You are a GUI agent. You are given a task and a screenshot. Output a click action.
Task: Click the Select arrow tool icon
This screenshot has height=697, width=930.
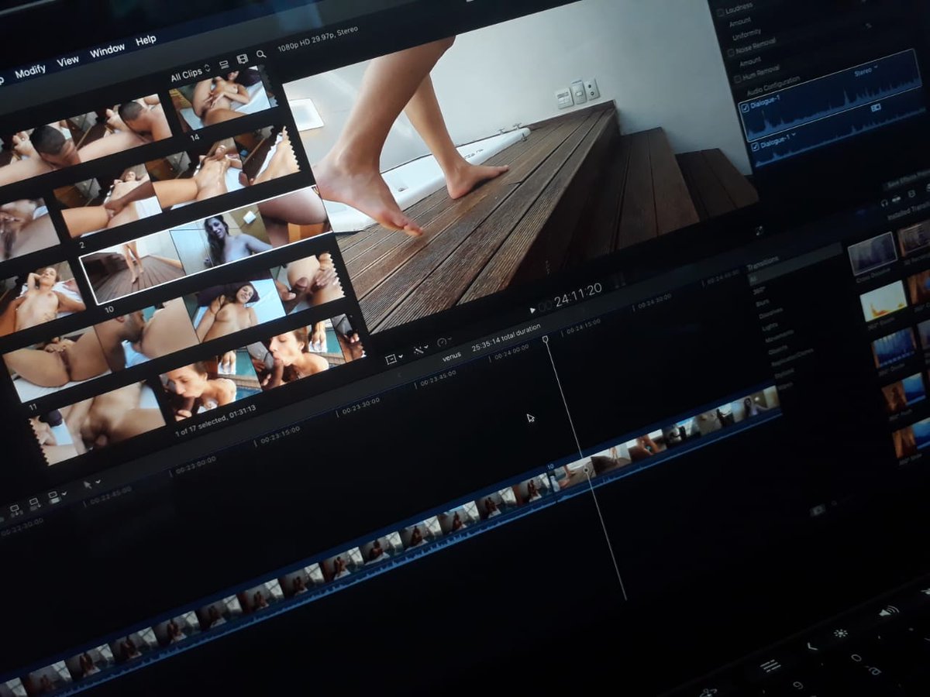(x=88, y=486)
